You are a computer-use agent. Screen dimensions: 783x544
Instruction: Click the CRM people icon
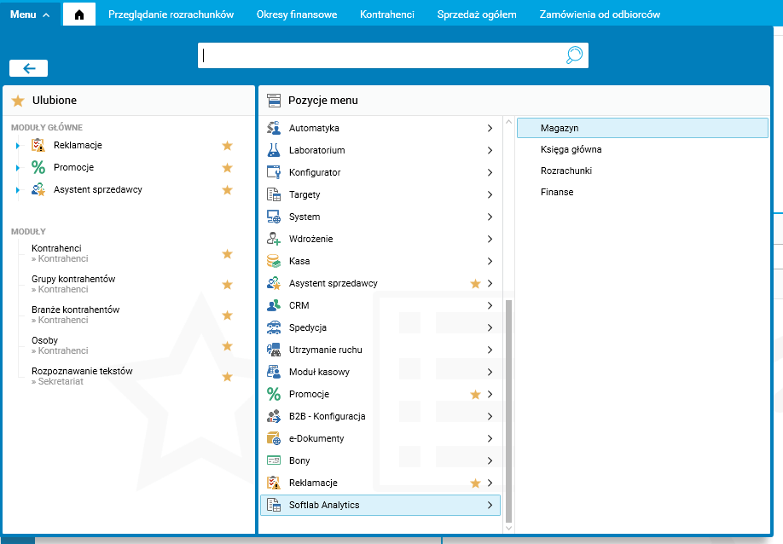[x=274, y=305]
